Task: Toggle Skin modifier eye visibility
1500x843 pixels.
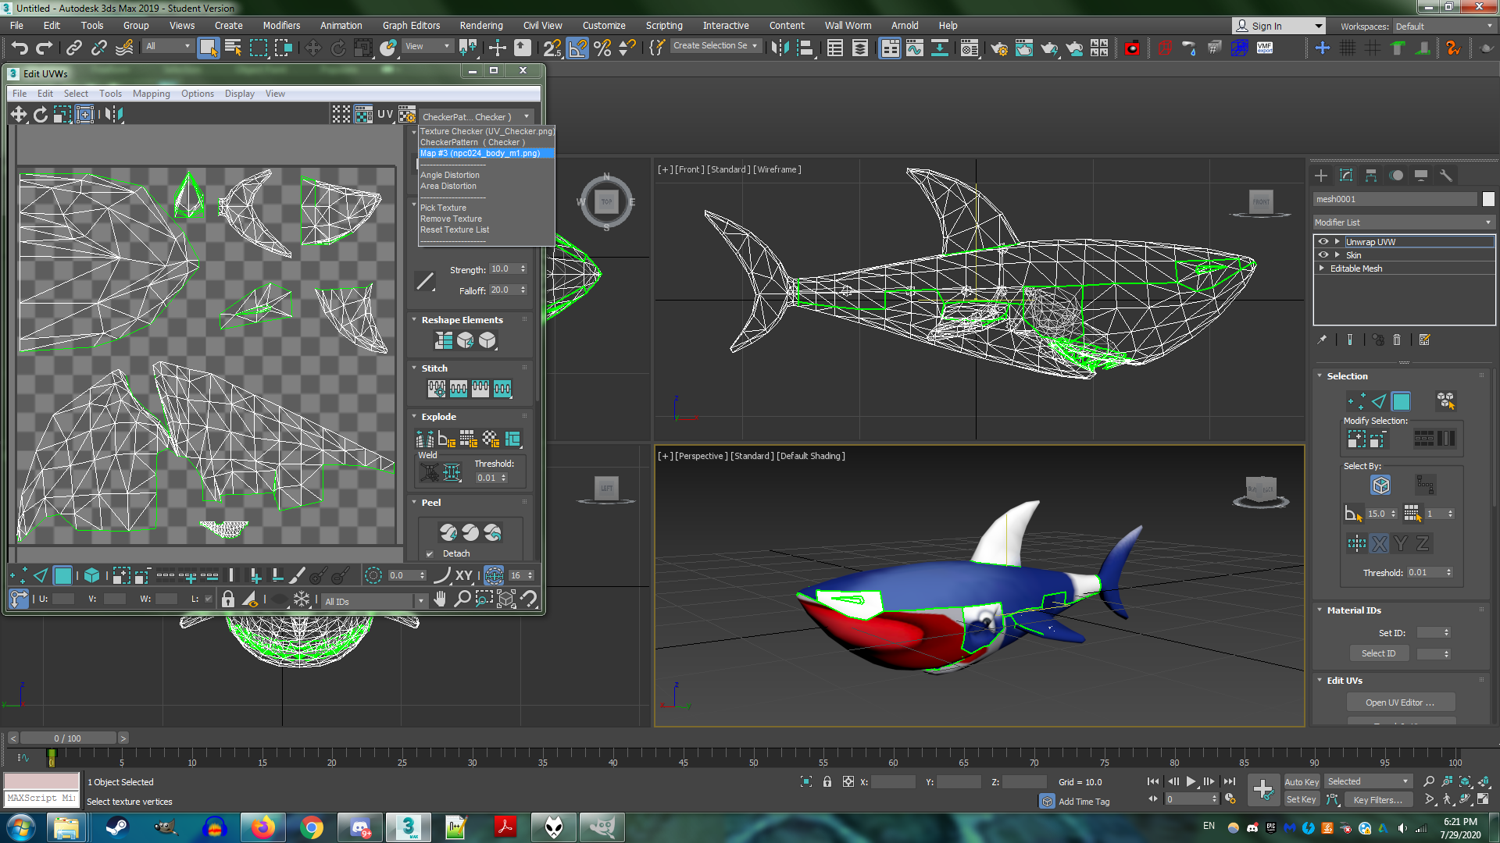Action: (x=1323, y=255)
